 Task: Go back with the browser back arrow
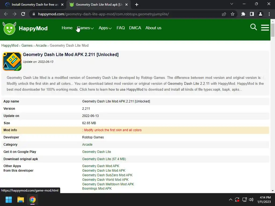tap(6, 14)
